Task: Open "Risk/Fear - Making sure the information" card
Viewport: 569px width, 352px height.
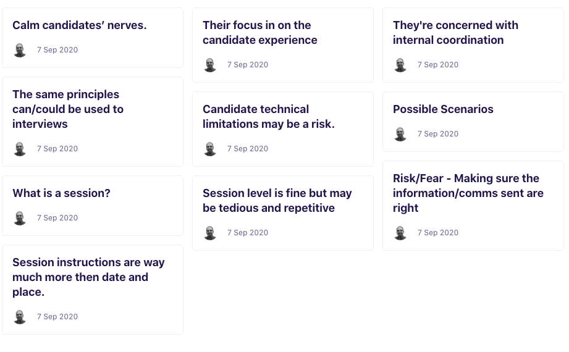Action: tap(473, 206)
